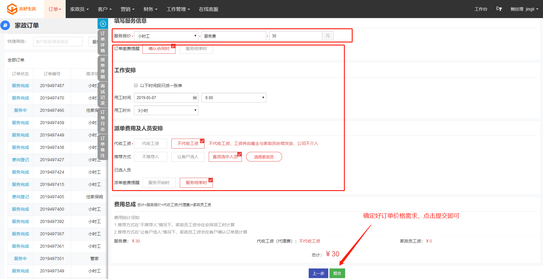The width and height of the screenshot is (543, 279).
Task: Open the 服务中 status of order 2019497351
Action: pyautogui.click(x=20, y=259)
